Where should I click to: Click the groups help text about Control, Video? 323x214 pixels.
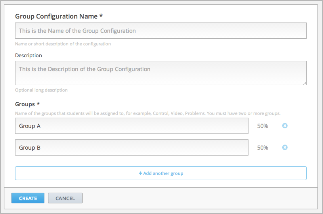tap(147, 113)
